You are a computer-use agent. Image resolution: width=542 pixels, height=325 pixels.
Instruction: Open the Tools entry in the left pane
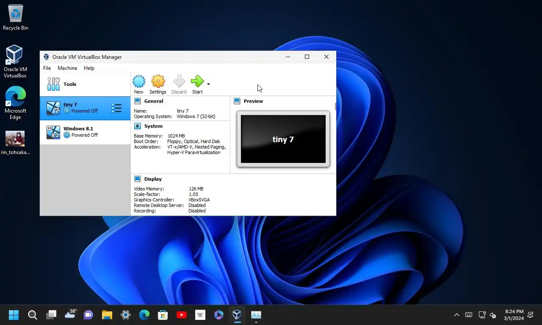pos(85,84)
